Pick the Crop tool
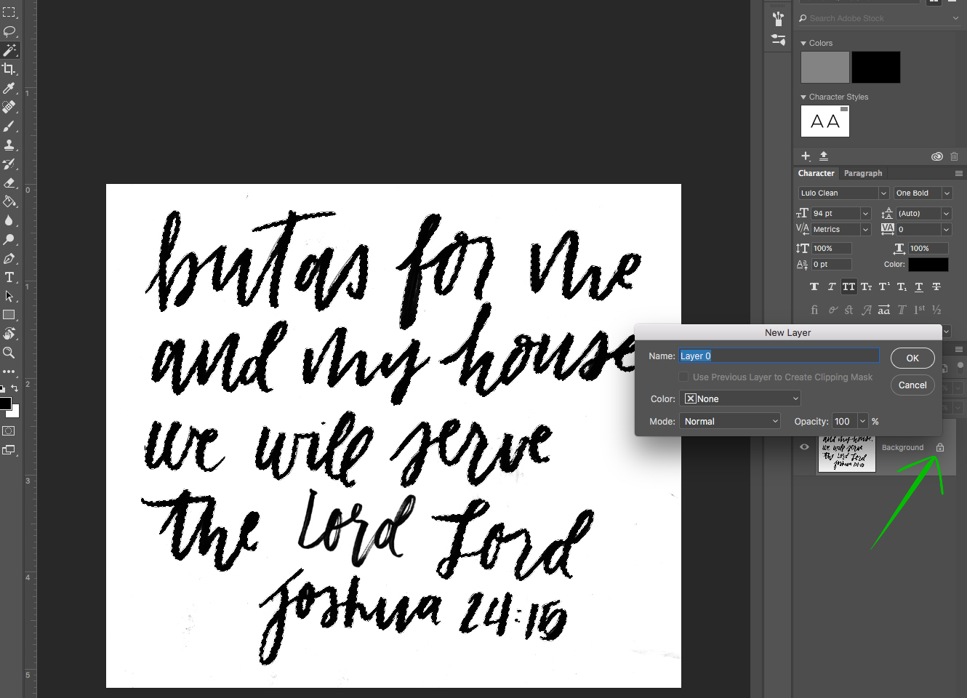 9,68
